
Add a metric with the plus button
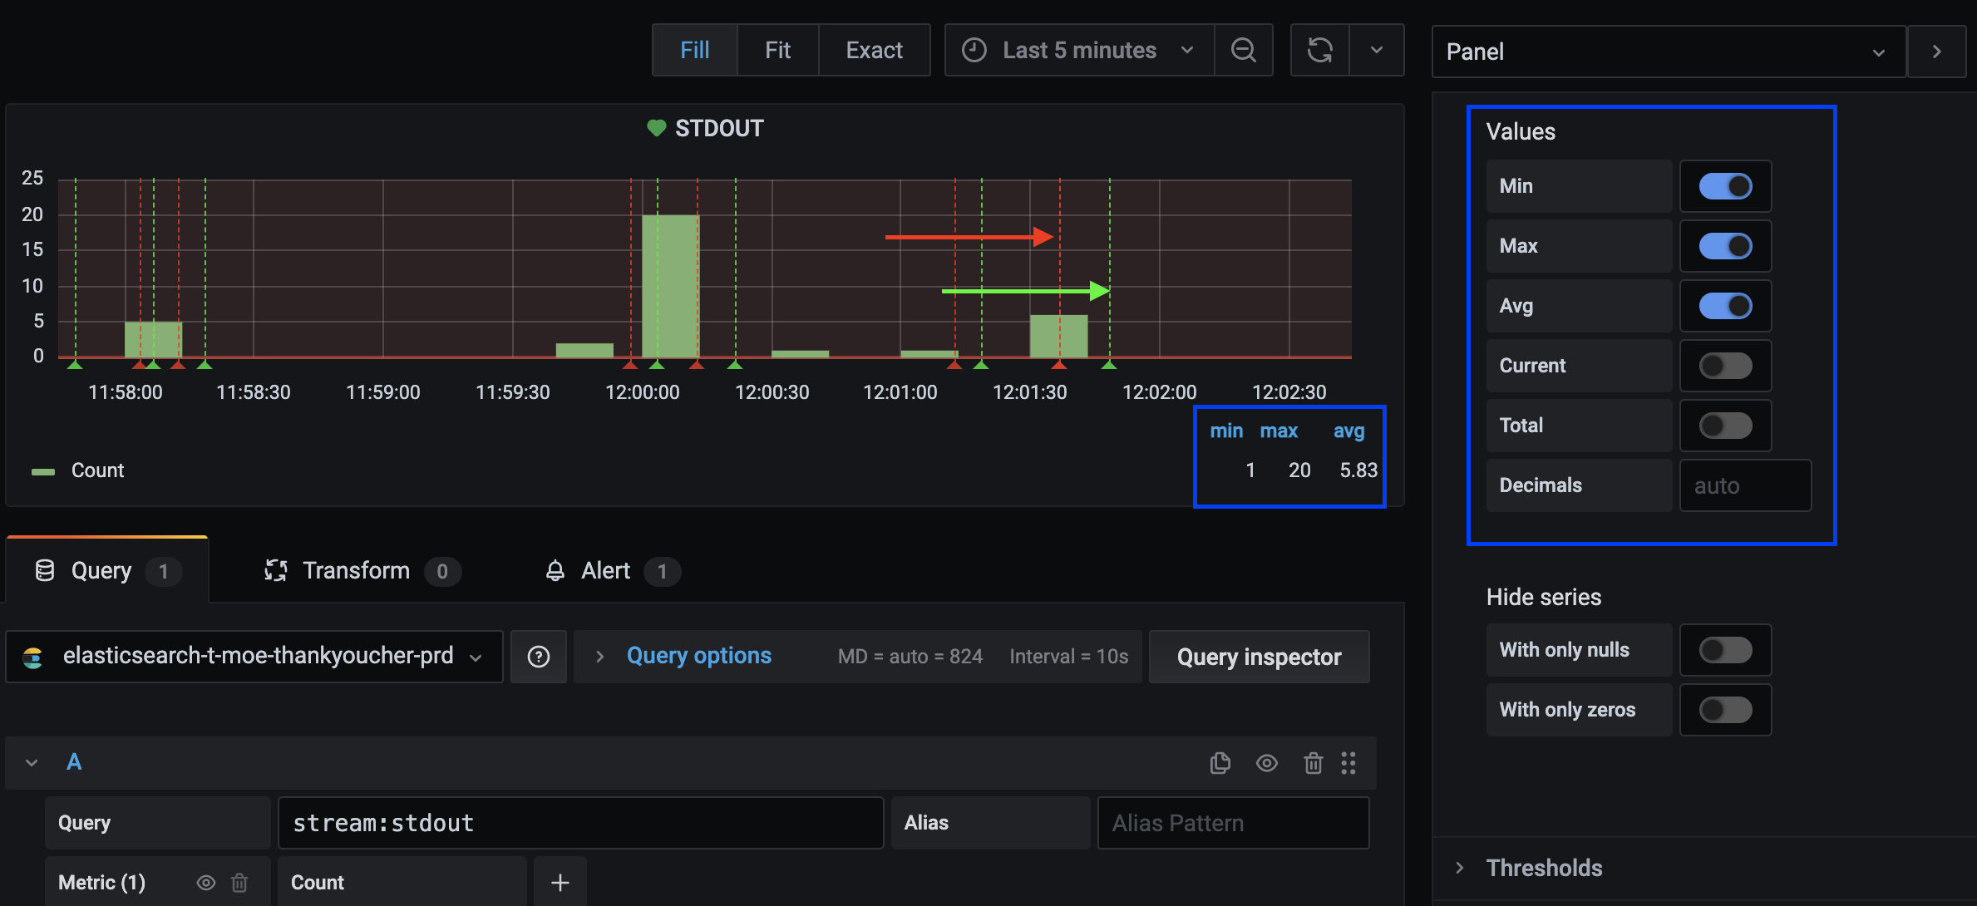(x=560, y=883)
